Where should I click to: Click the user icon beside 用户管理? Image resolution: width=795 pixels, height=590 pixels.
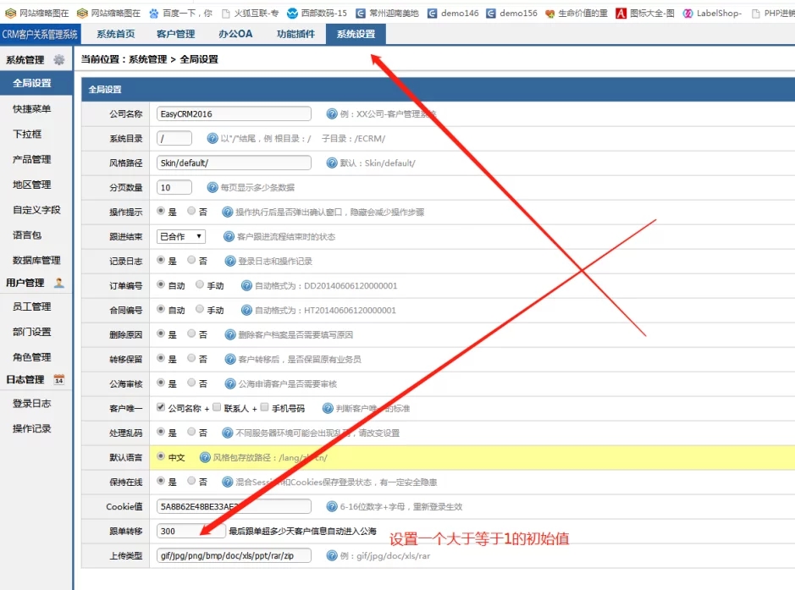58,283
